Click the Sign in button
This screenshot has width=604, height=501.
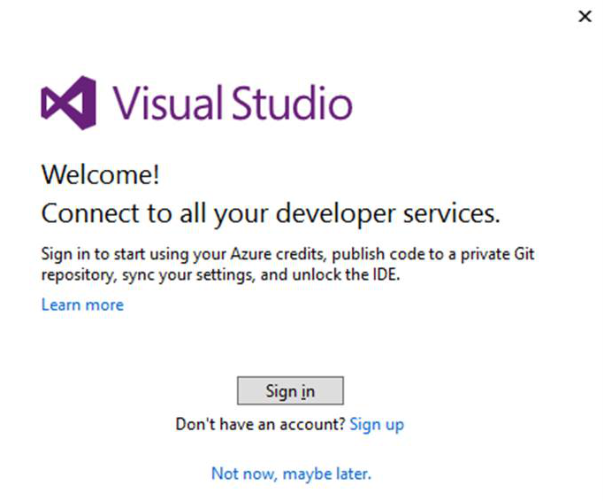click(x=290, y=390)
